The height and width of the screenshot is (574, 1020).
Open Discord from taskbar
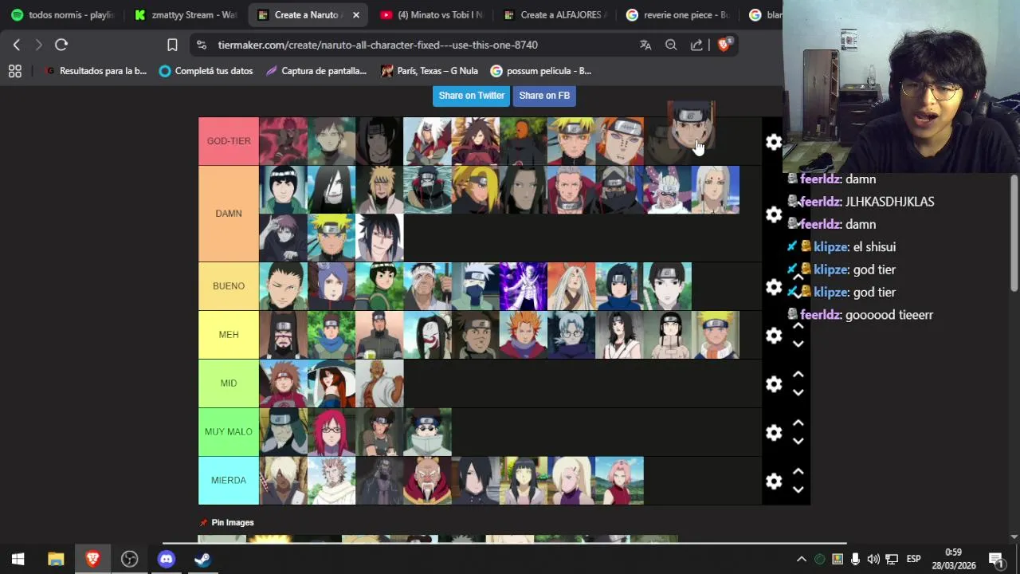(x=166, y=559)
